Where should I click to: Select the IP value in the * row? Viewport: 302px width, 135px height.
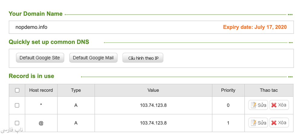pyautogui.click(x=153, y=105)
